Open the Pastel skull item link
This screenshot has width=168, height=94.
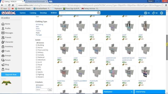(x=142, y=81)
